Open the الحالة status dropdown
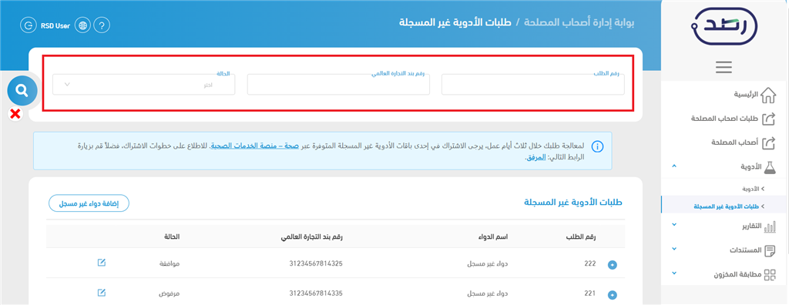 pyautogui.click(x=143, y=85)
